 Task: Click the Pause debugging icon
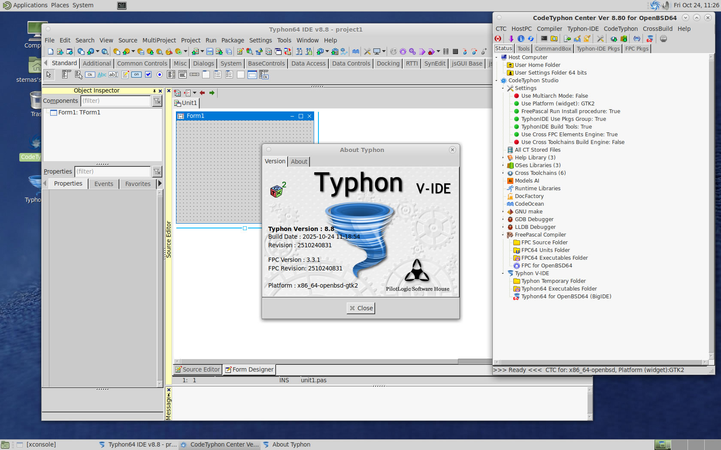(x=446, y=52)
